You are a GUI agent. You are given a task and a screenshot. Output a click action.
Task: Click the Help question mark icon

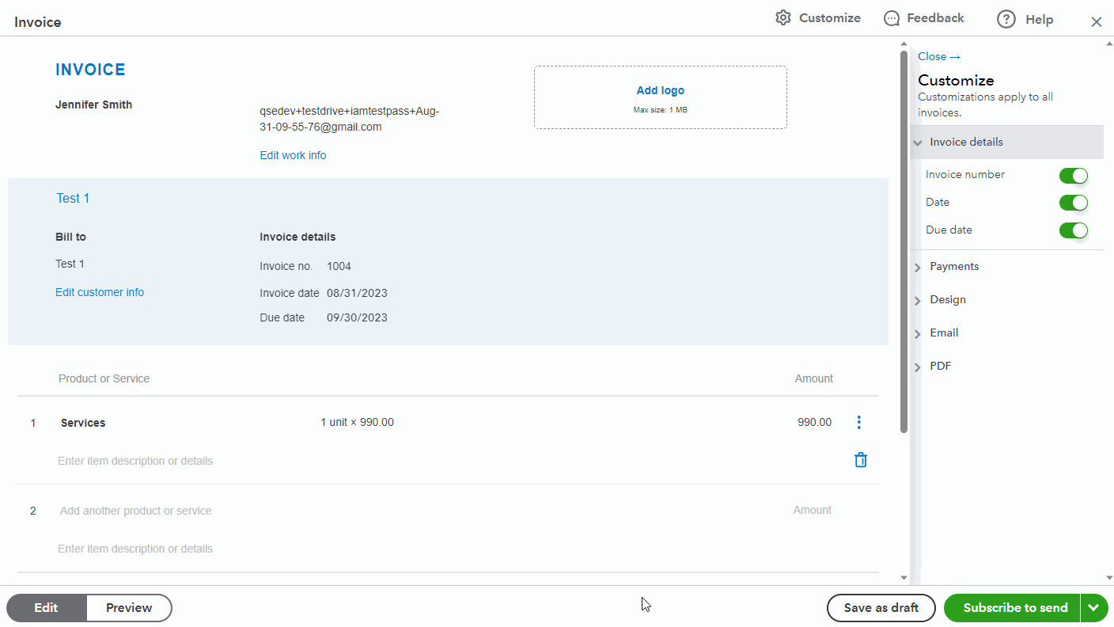click(x=1006, y=20)
